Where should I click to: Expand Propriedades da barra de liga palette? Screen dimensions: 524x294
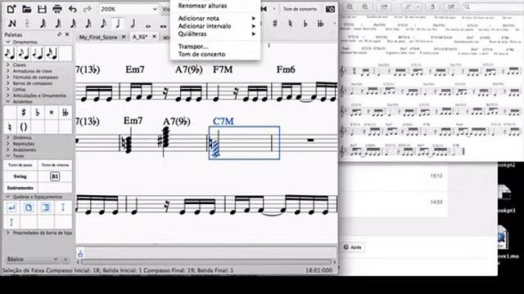(x=8, y=233)
